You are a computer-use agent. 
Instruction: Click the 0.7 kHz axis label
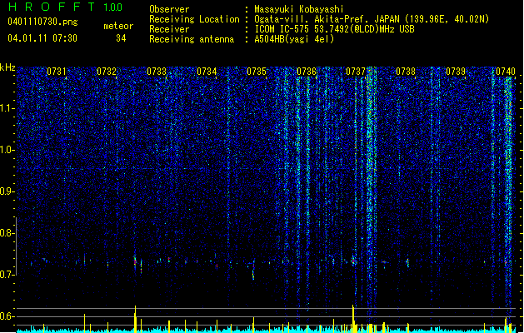(7, 275)
